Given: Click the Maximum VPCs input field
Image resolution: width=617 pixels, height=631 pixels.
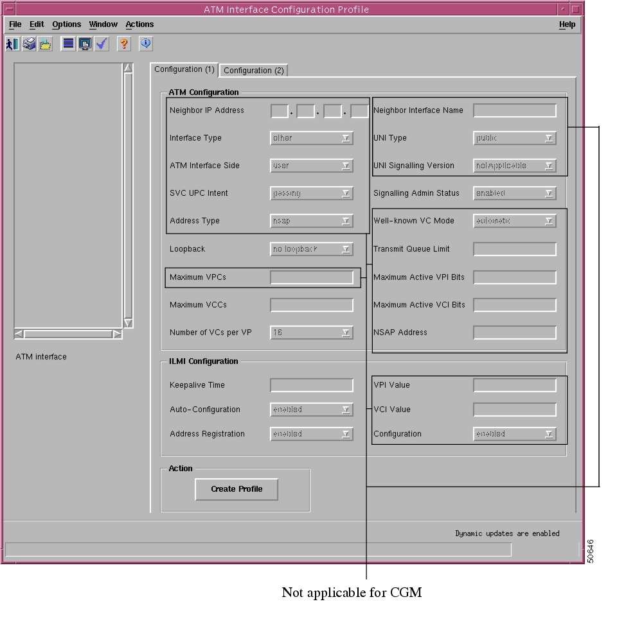Looking at the screenshot, I should pyautogui.click(x=312, y=277).
